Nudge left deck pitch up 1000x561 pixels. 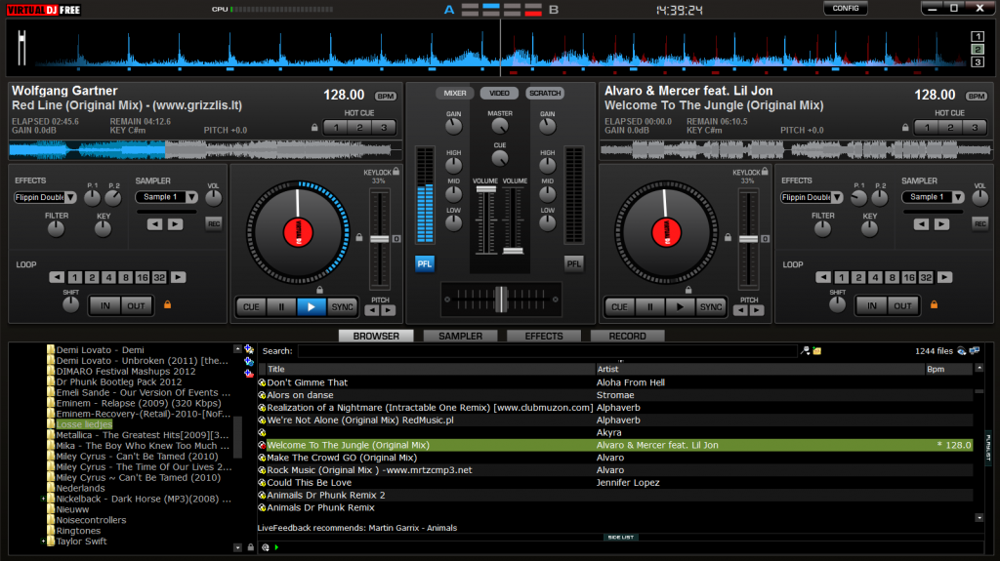388,310
